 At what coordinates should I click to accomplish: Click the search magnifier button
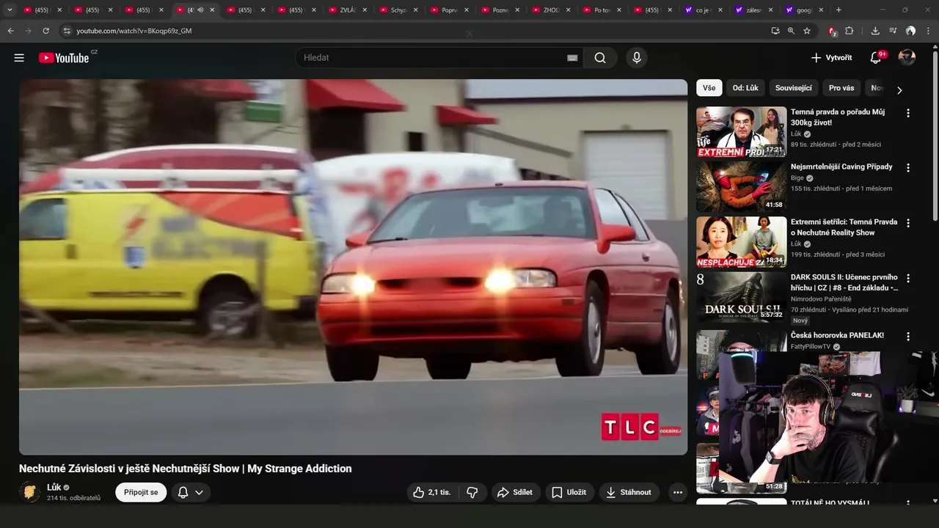[x=600, y=58]
